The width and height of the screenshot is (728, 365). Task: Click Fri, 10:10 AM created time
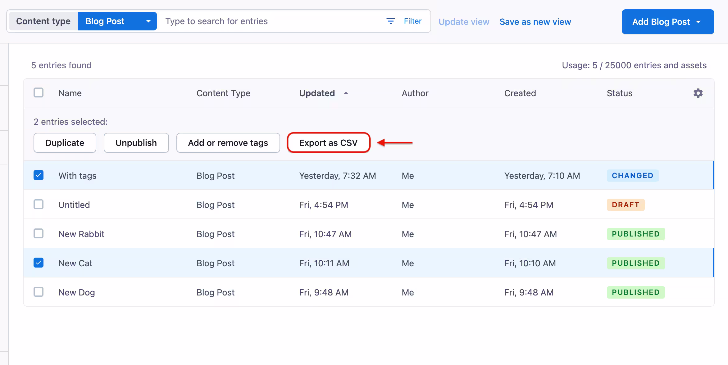click(x=530, y=263)
